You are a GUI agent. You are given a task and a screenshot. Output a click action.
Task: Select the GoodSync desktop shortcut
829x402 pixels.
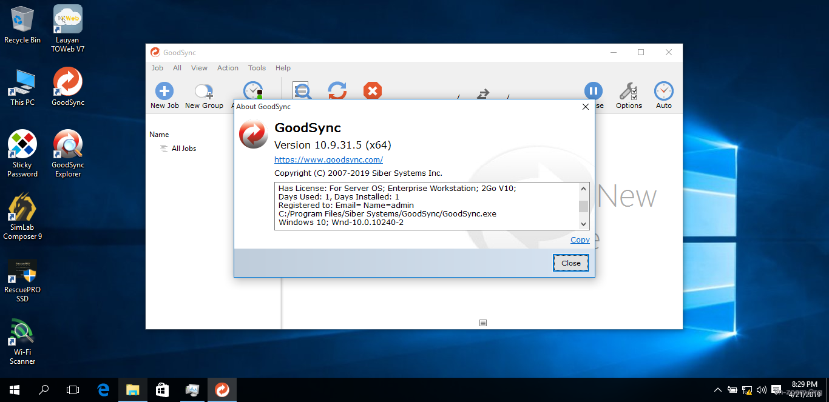pos(68,87)
